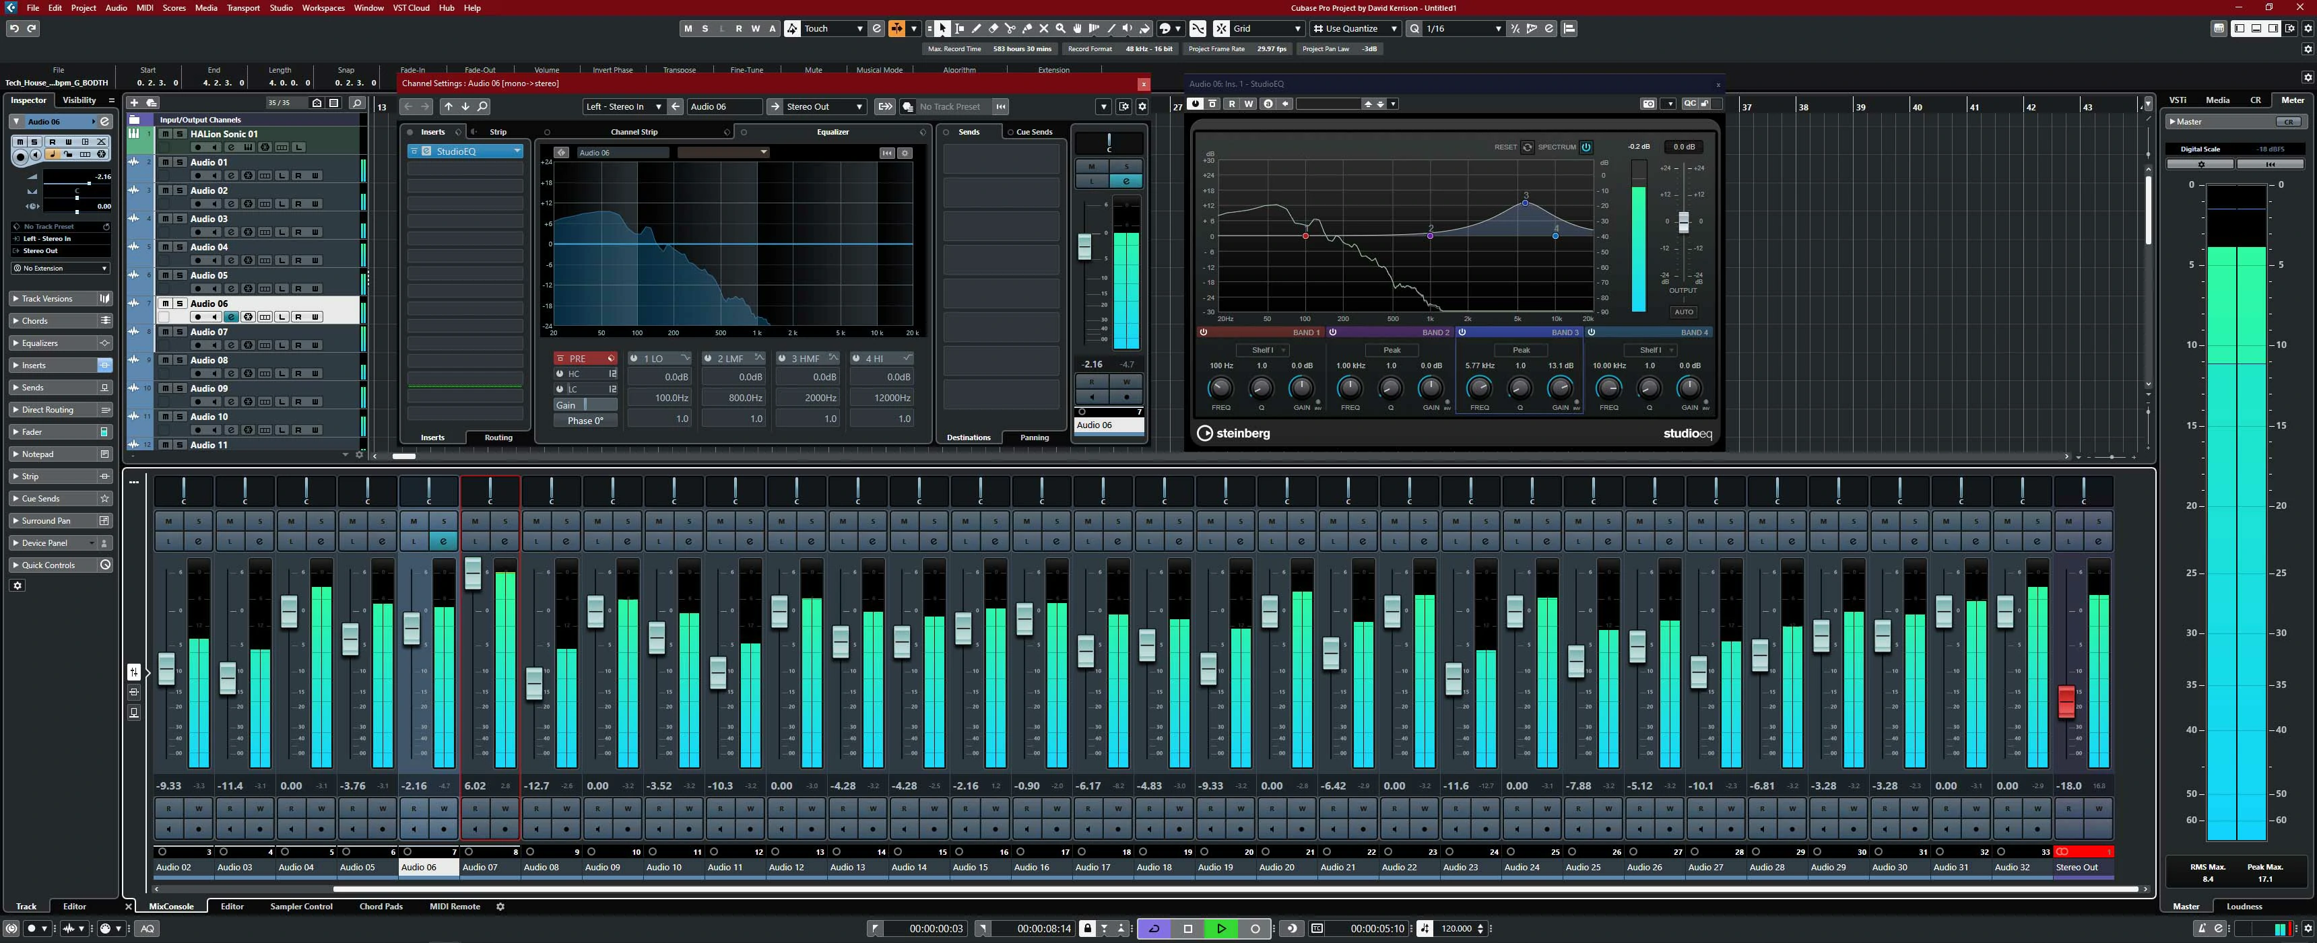This screenshot has height=943, width=2317.
Task: Toggle Band 2 power in StudioEQ
Action: pyautogui.click(x=1332, y=332)
